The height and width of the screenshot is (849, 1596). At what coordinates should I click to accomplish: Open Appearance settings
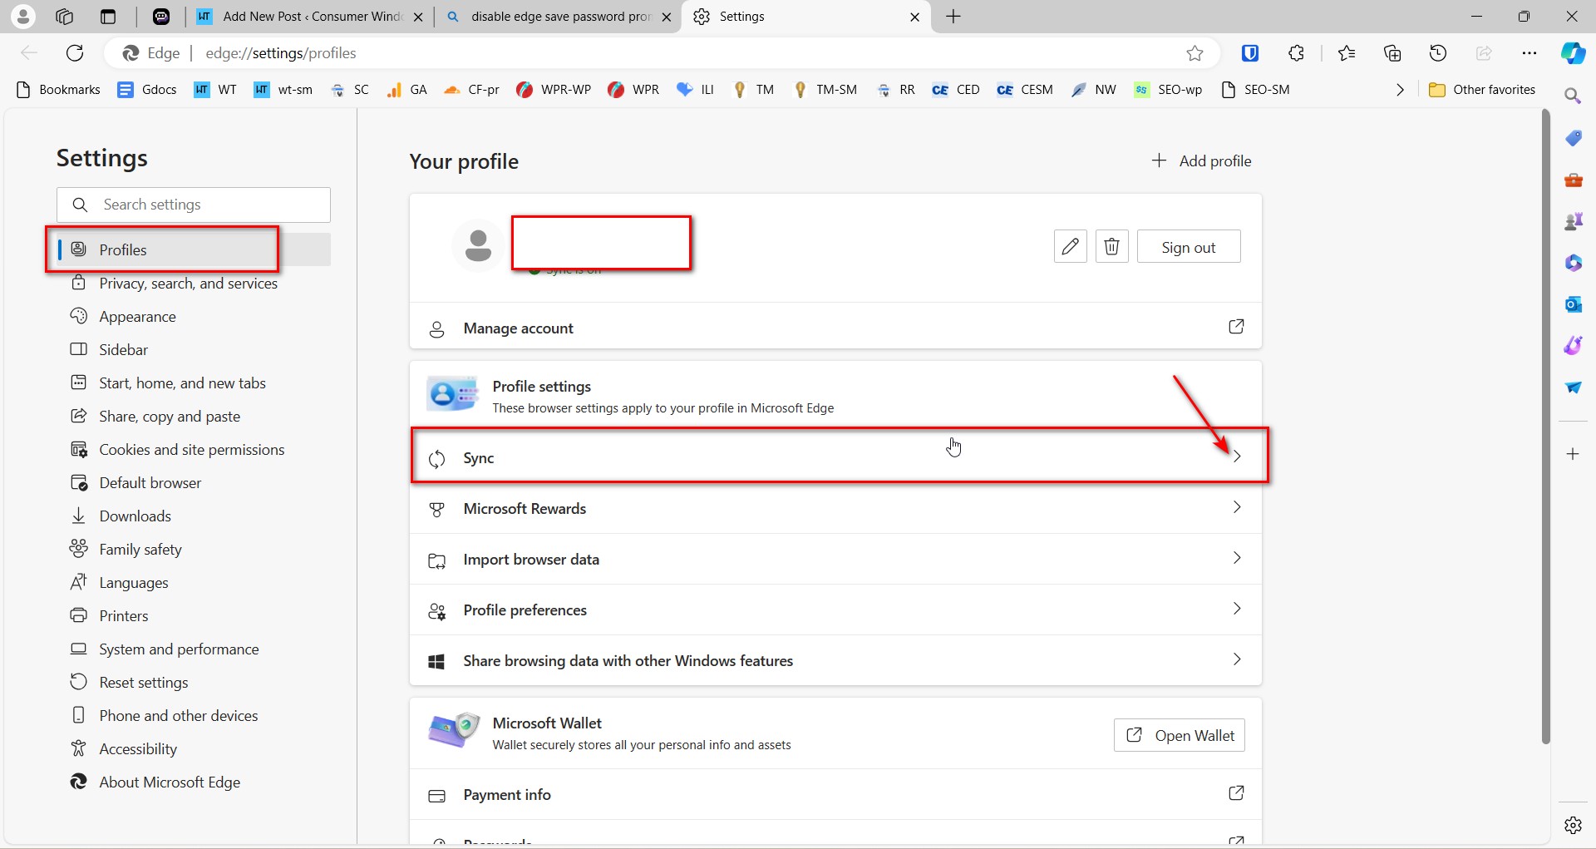[194, 317]
